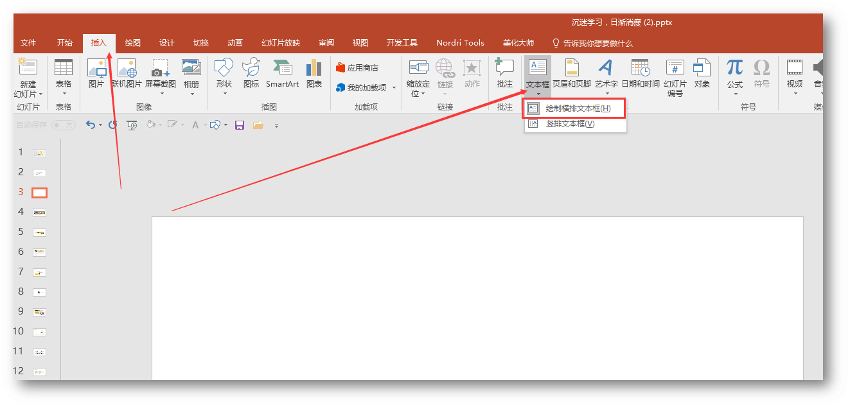The image size is (850, 407).
Task: Open the Transitions (切换) tab
Action: [x=201, y=43]
